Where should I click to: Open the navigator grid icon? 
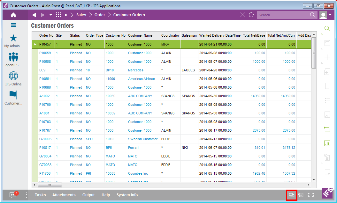click(x=58, y=15)
